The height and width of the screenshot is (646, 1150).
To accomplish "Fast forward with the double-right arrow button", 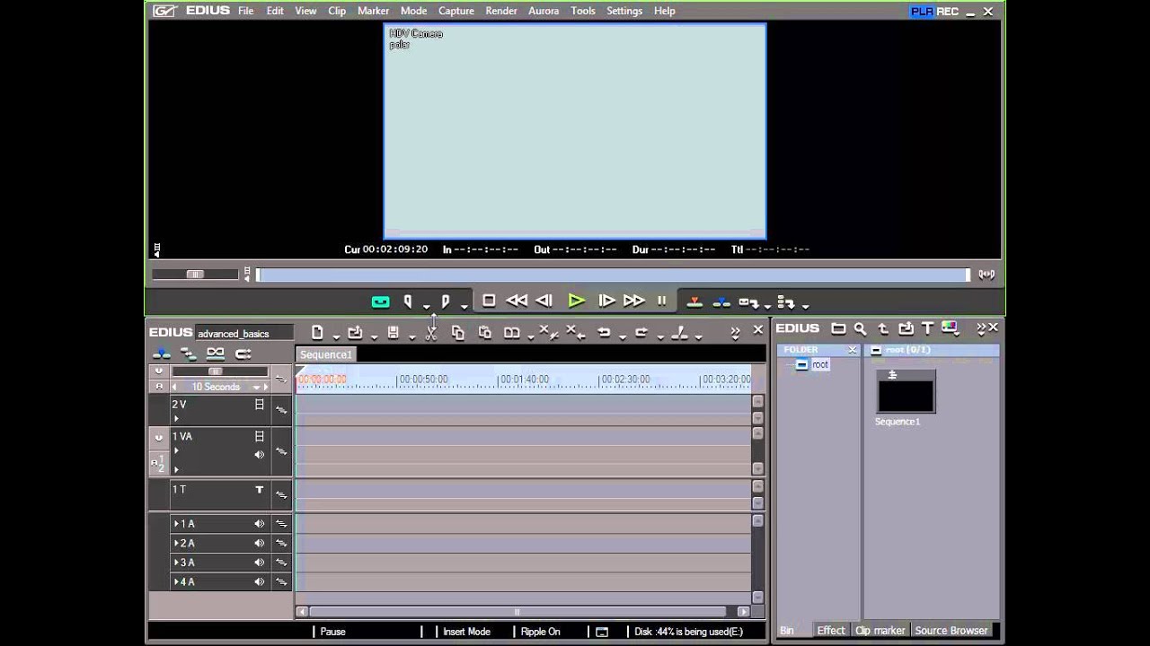I will 634,301.
